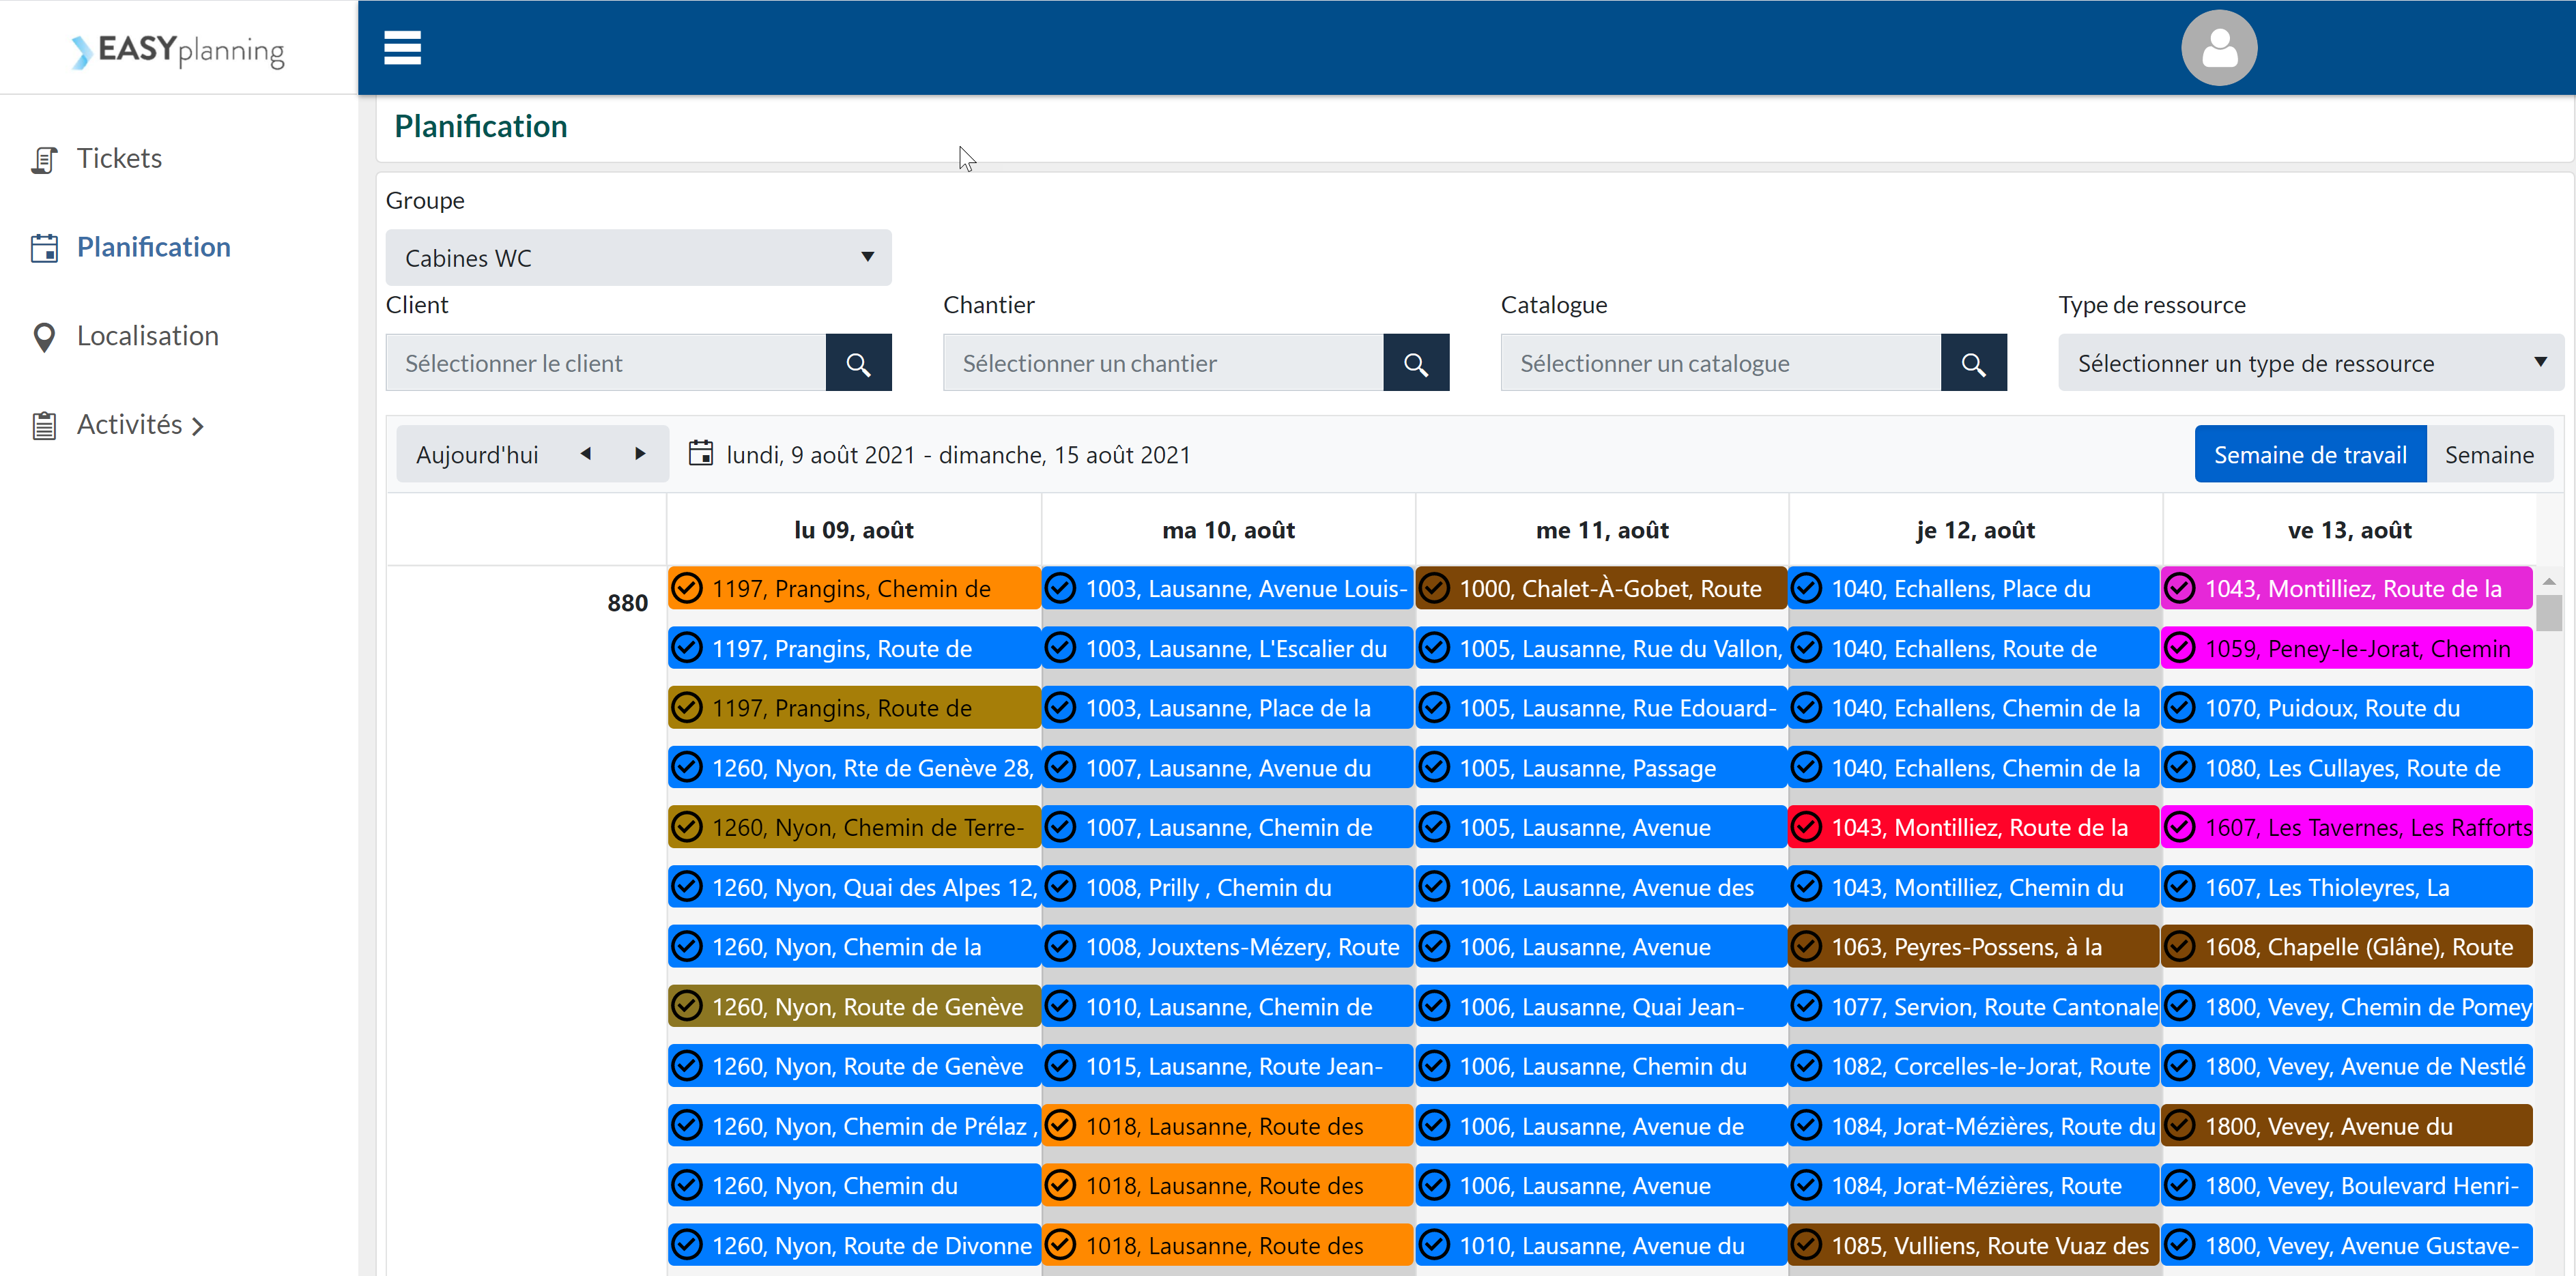Click check icon on red 1043 Montilliez event
Screen dimensions: 2576x1276
1806,827
